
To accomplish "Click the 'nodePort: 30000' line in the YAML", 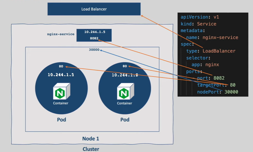I will (218, 92).
